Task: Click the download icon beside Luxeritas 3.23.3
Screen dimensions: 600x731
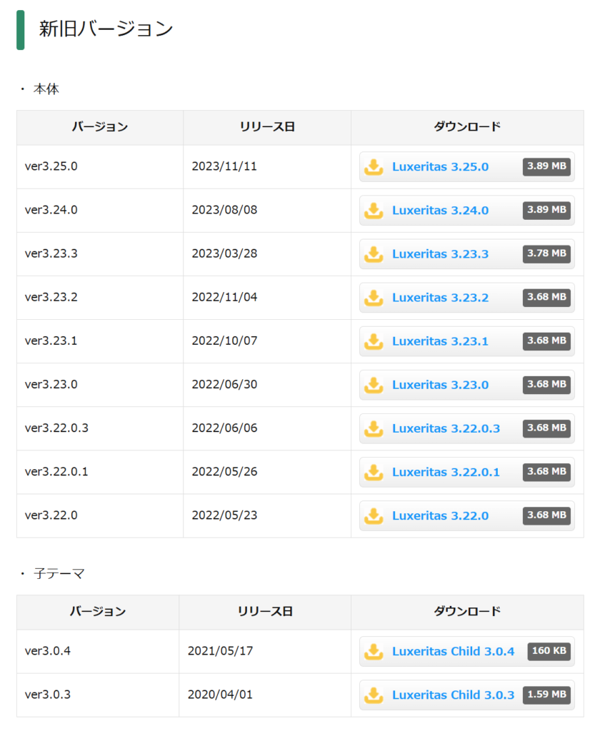Action: [x=374, y=254]
